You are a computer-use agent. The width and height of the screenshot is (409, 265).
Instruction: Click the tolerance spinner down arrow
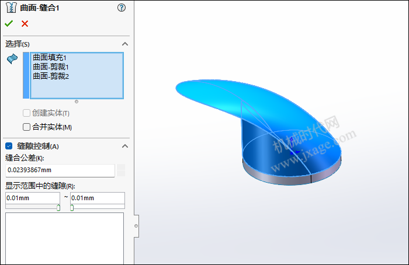coord(121,173)
